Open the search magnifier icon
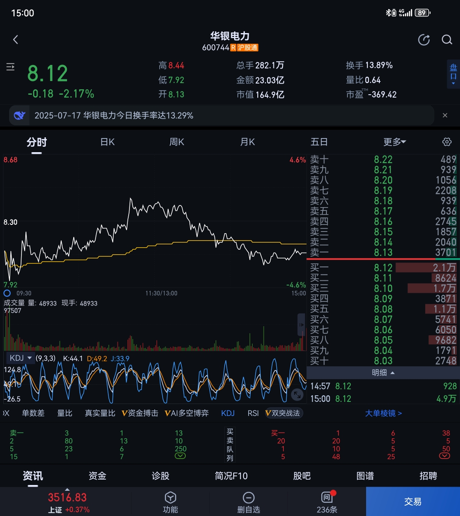The image size is (460, 516). 447,40
